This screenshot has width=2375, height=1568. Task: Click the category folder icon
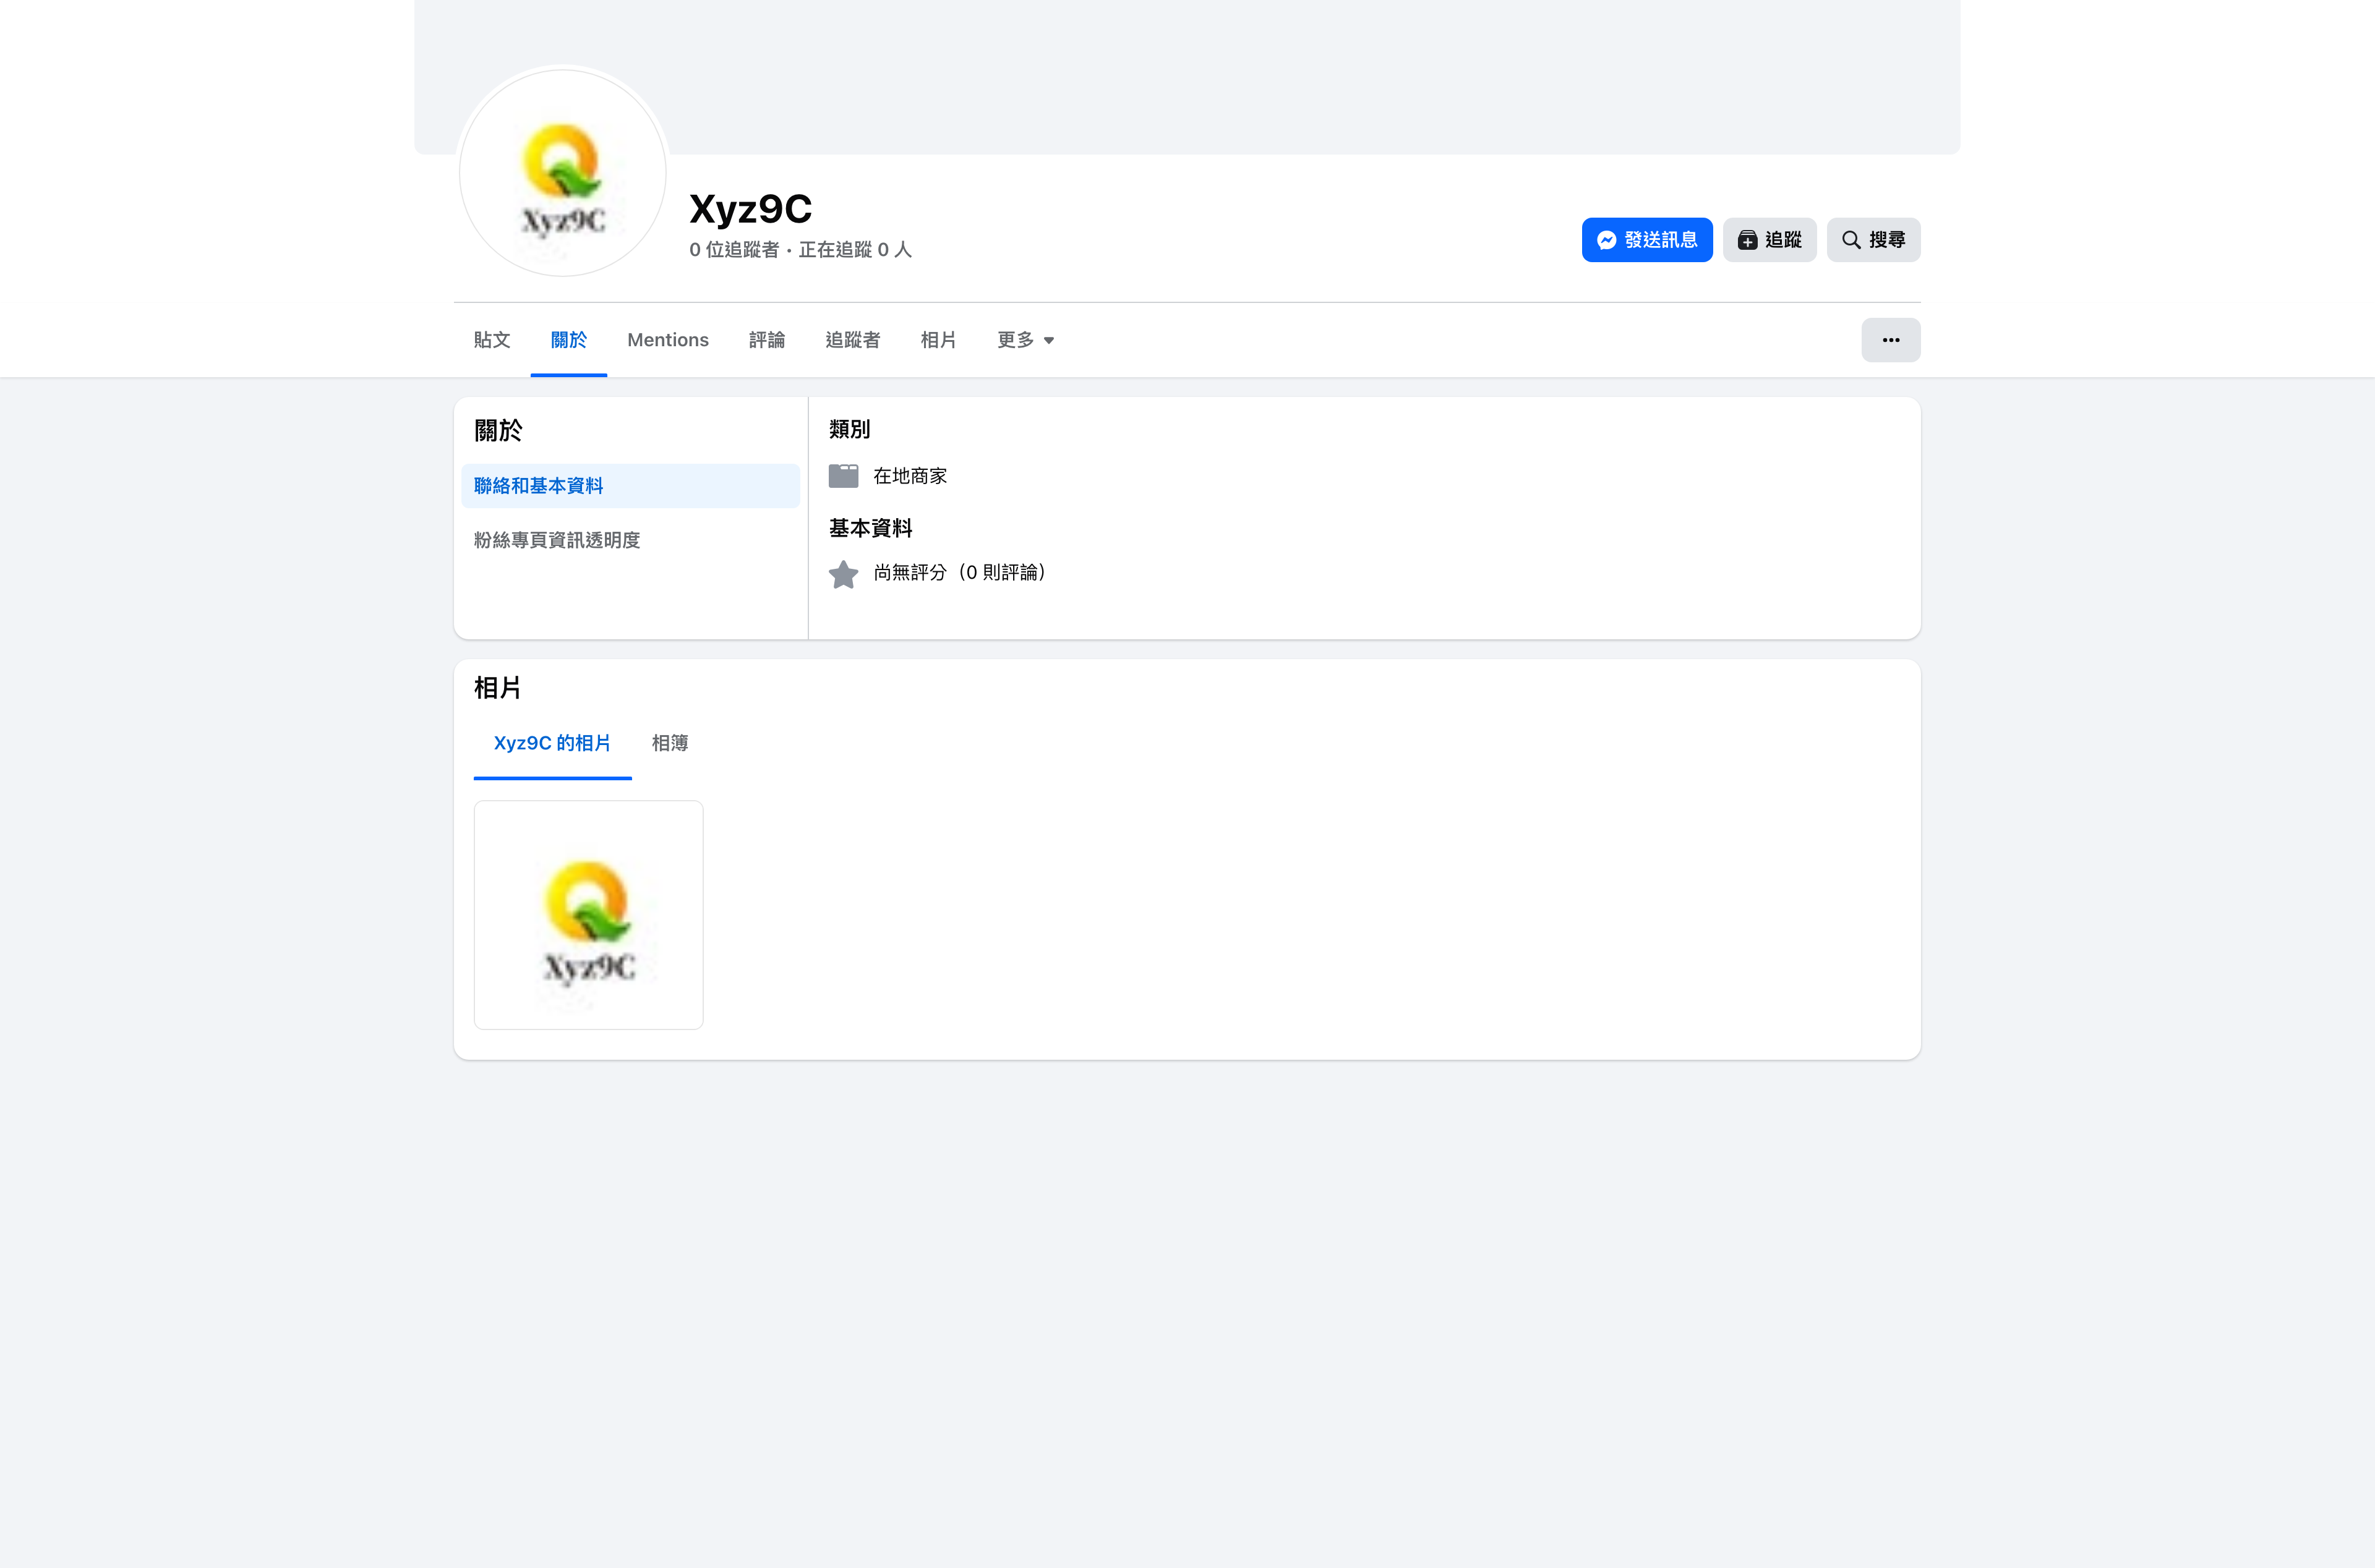(x=843, y=476)
